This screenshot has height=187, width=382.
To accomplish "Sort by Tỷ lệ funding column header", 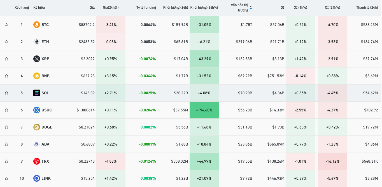I will pyautogui.click(x=146, y=8).
